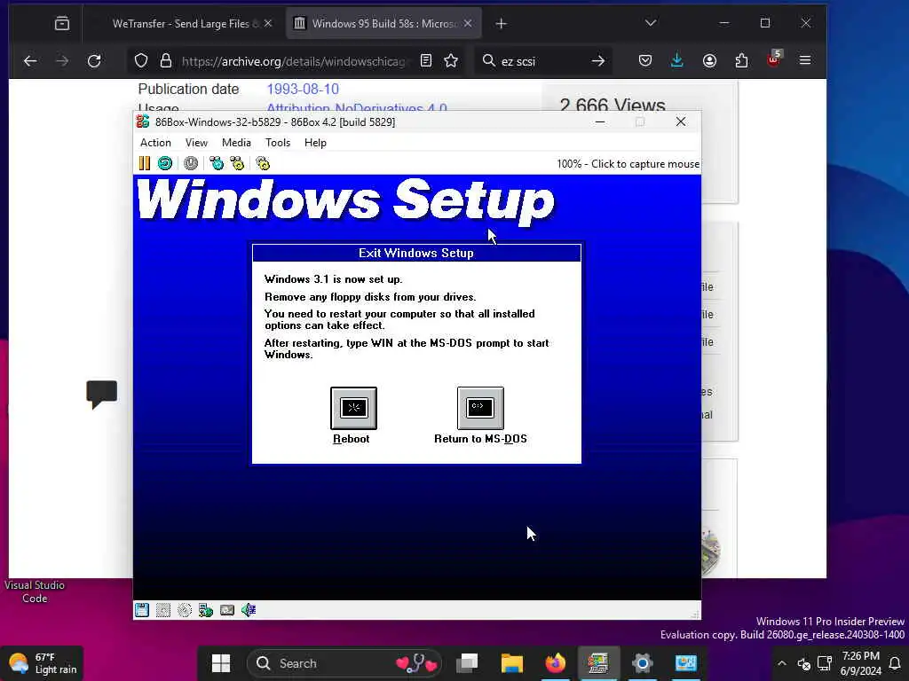Reload the archive.org page
This screenshot has height=681, width=909.
[94, 61]
